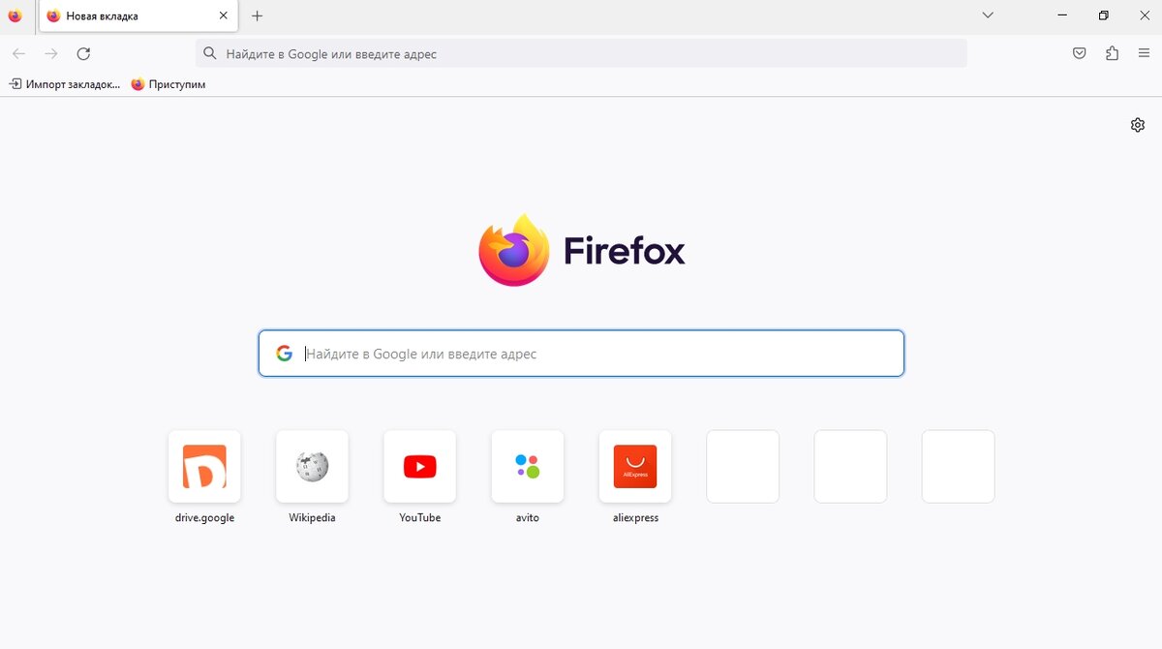
Task: Open new tab personalization gear
Action: tap(1138, 125)
